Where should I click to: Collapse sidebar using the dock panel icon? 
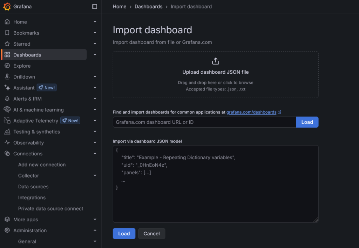95,7
